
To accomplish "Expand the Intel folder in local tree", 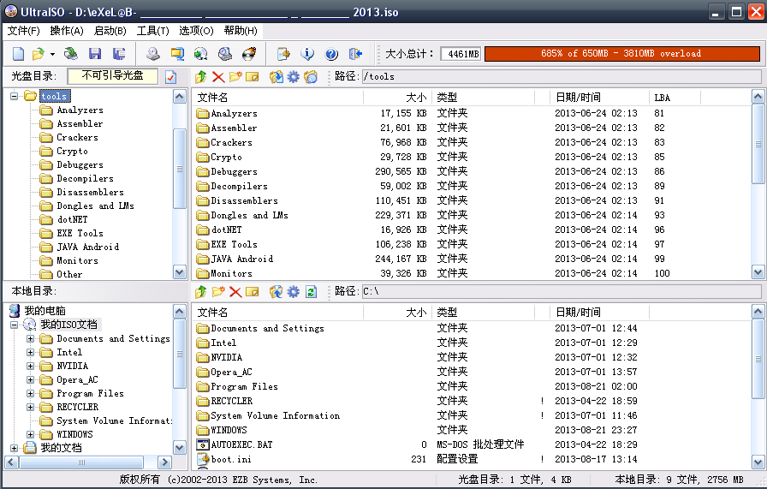I will pyautogui.click(x=30, y=353).
